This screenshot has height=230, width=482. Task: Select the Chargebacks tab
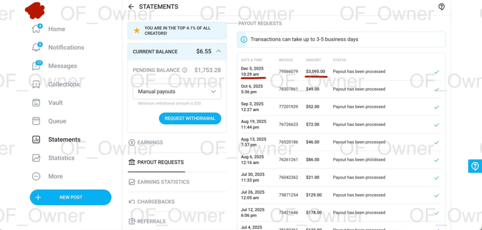pos(155,202)
